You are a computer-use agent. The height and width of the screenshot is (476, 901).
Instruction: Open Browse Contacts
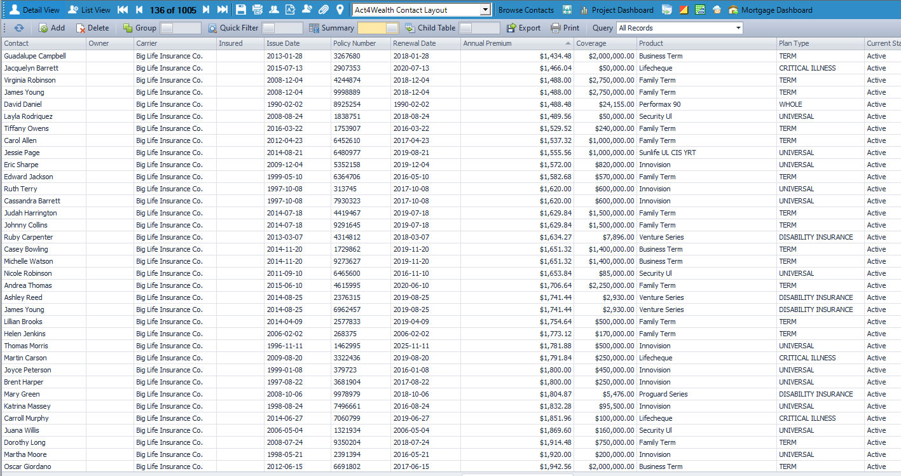click(526, 10)
